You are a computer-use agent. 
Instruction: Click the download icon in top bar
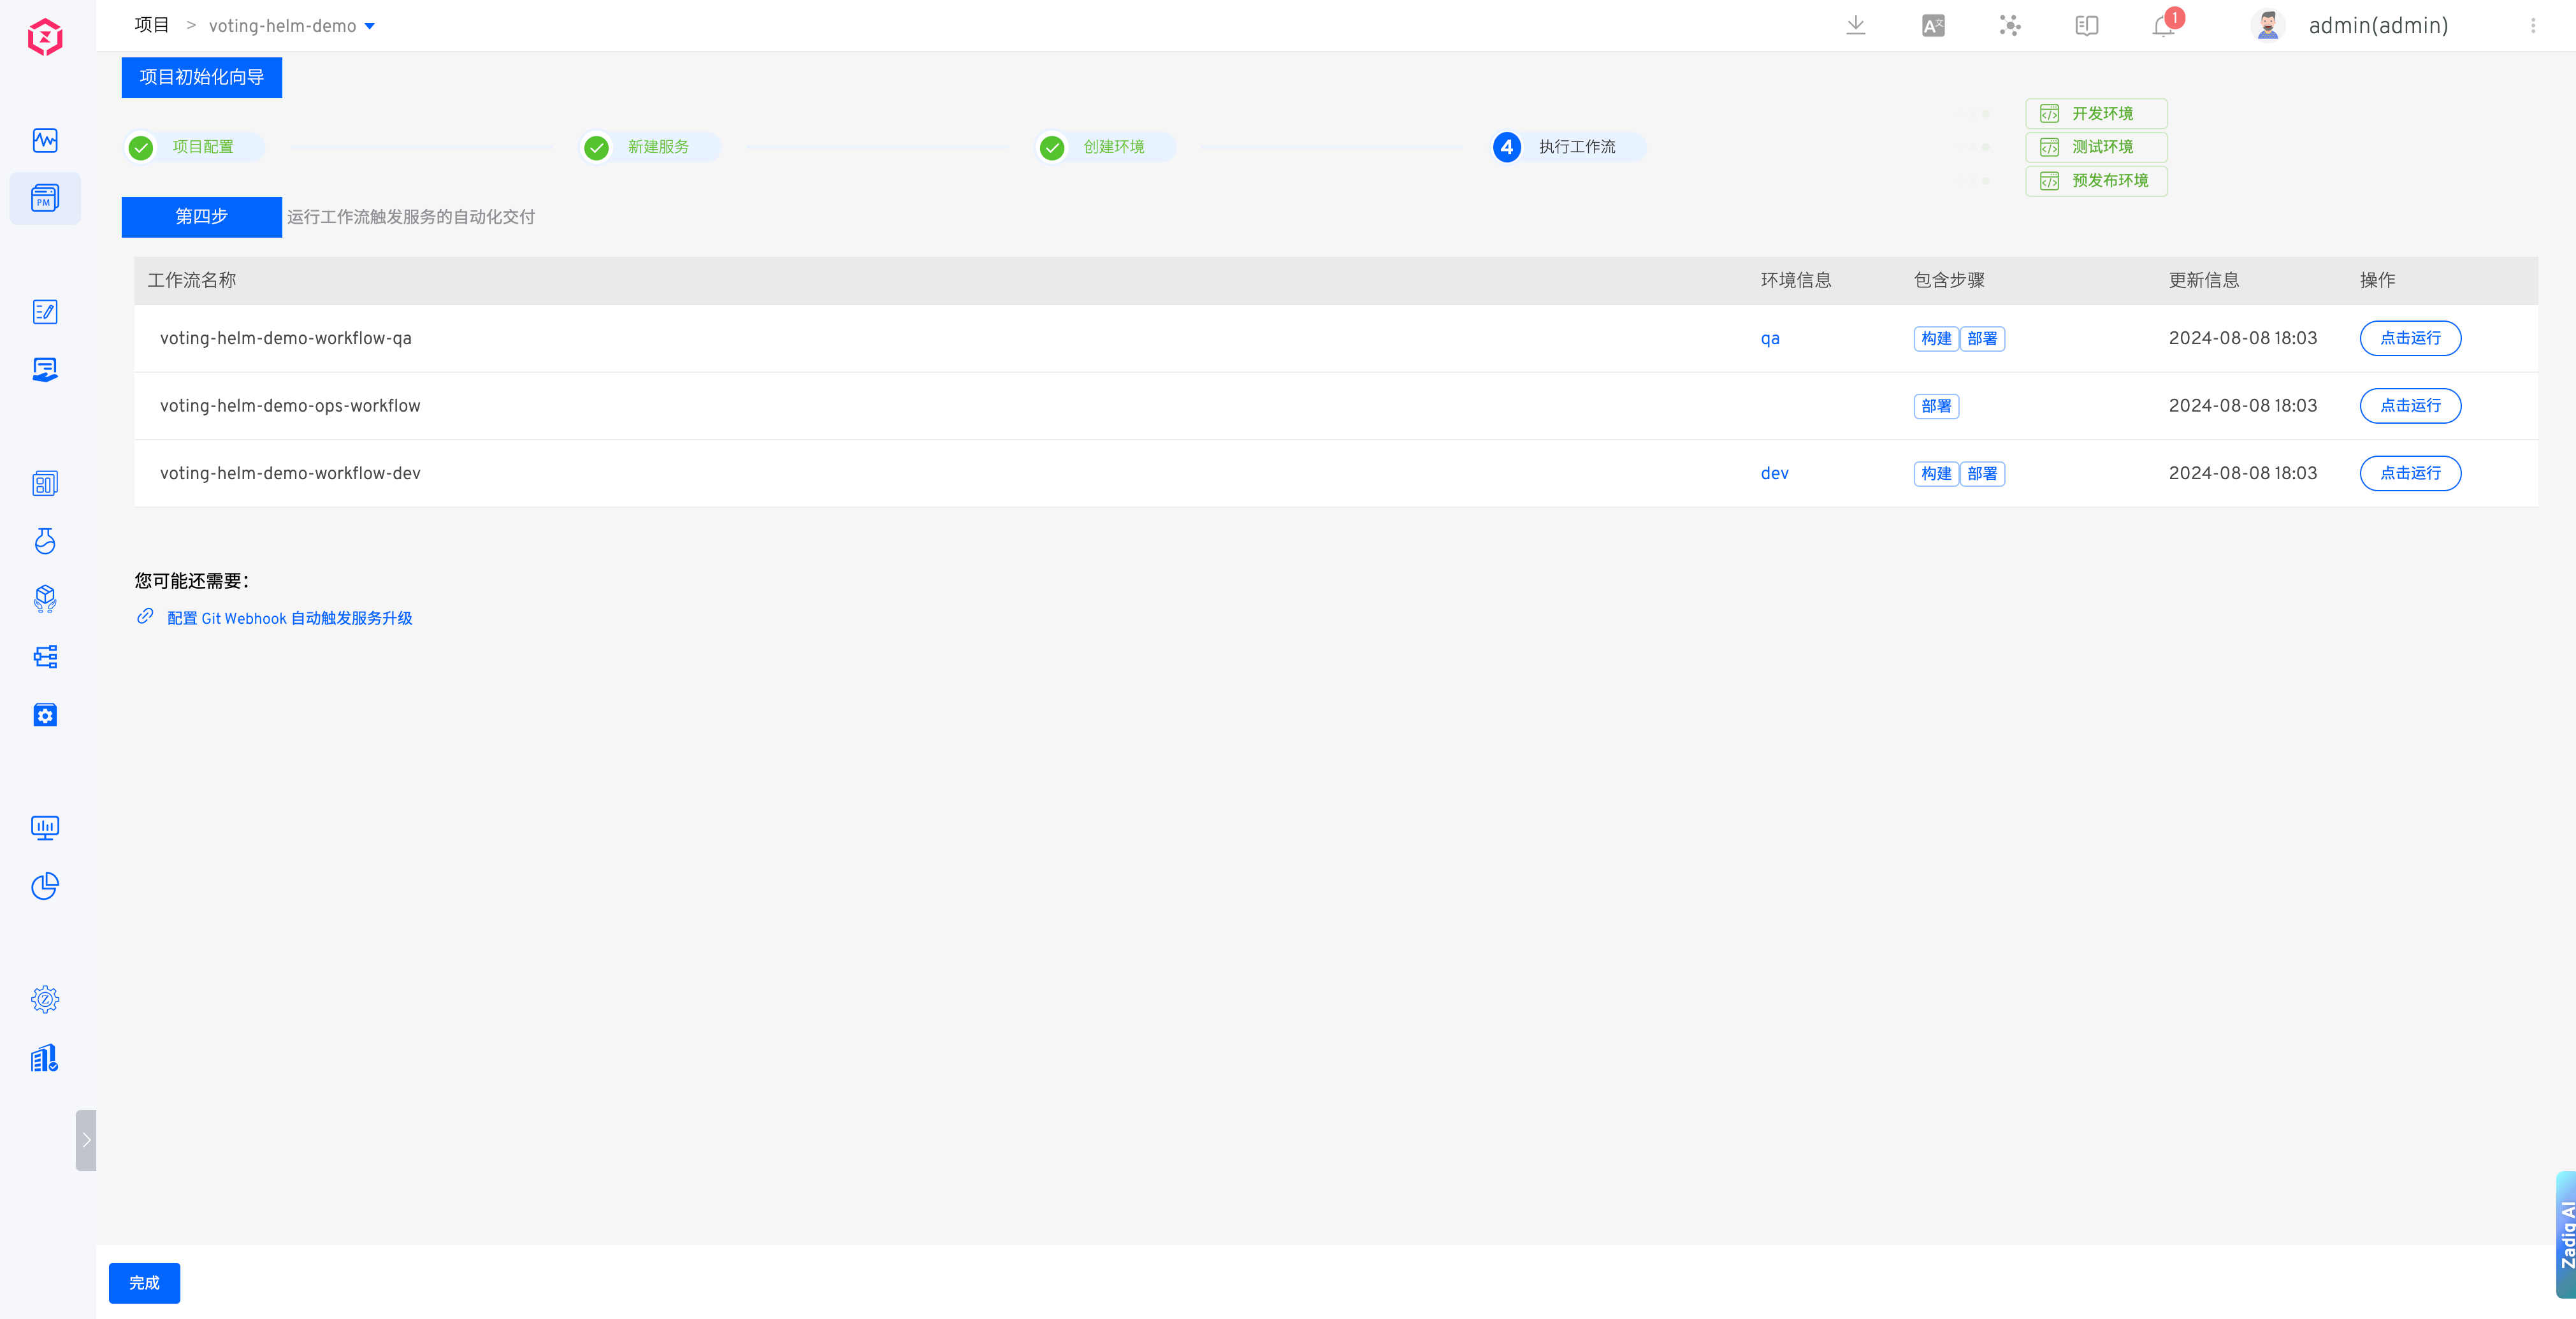[1855, 26]
